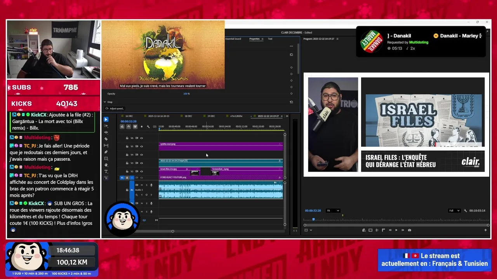Screen dimensions: 497x279
Task: Select the Slip tool
Action: [106, 145]
